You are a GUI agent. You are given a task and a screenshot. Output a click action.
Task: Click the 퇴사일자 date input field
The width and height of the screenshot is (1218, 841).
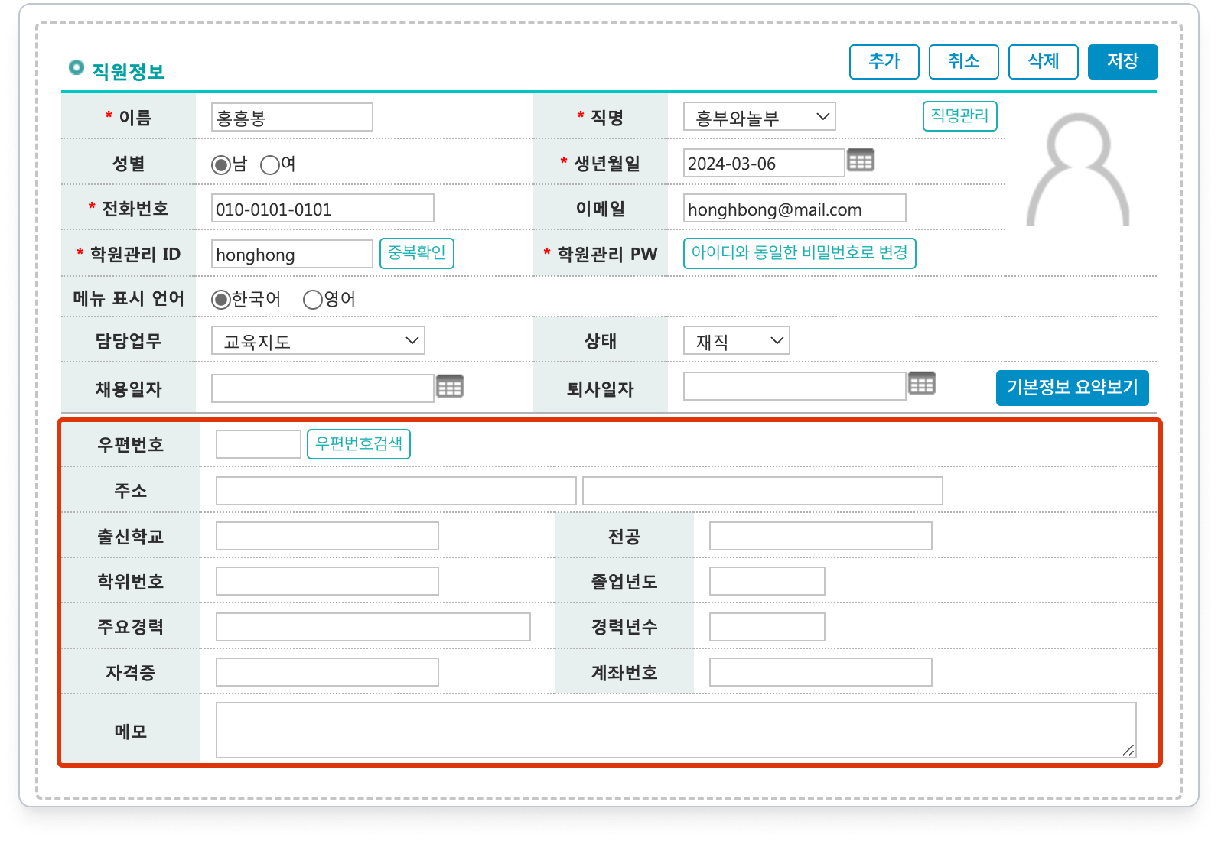pos(794,386)
